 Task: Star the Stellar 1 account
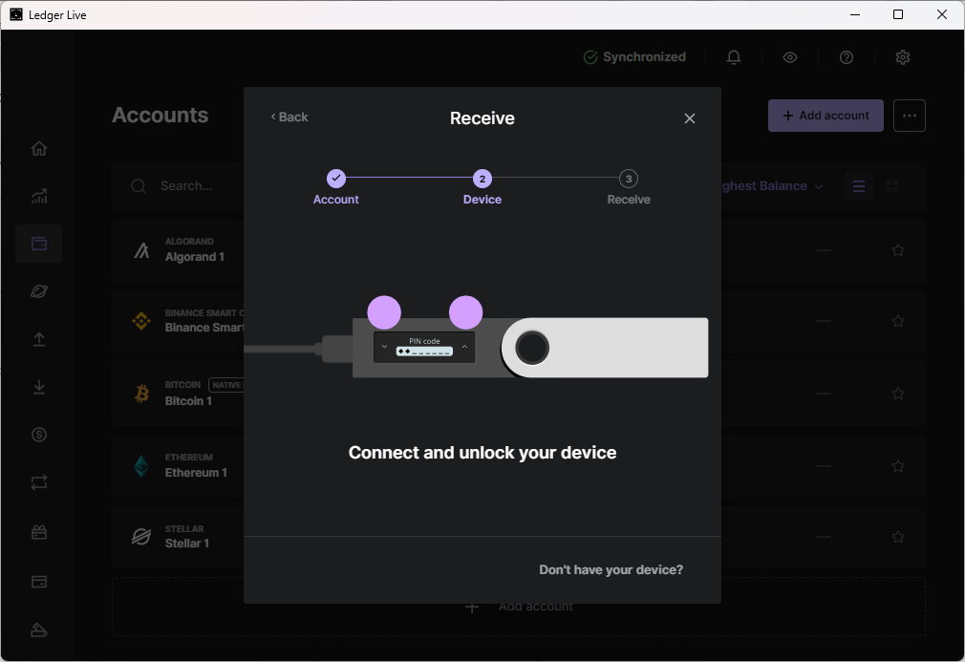click(898, 537)
